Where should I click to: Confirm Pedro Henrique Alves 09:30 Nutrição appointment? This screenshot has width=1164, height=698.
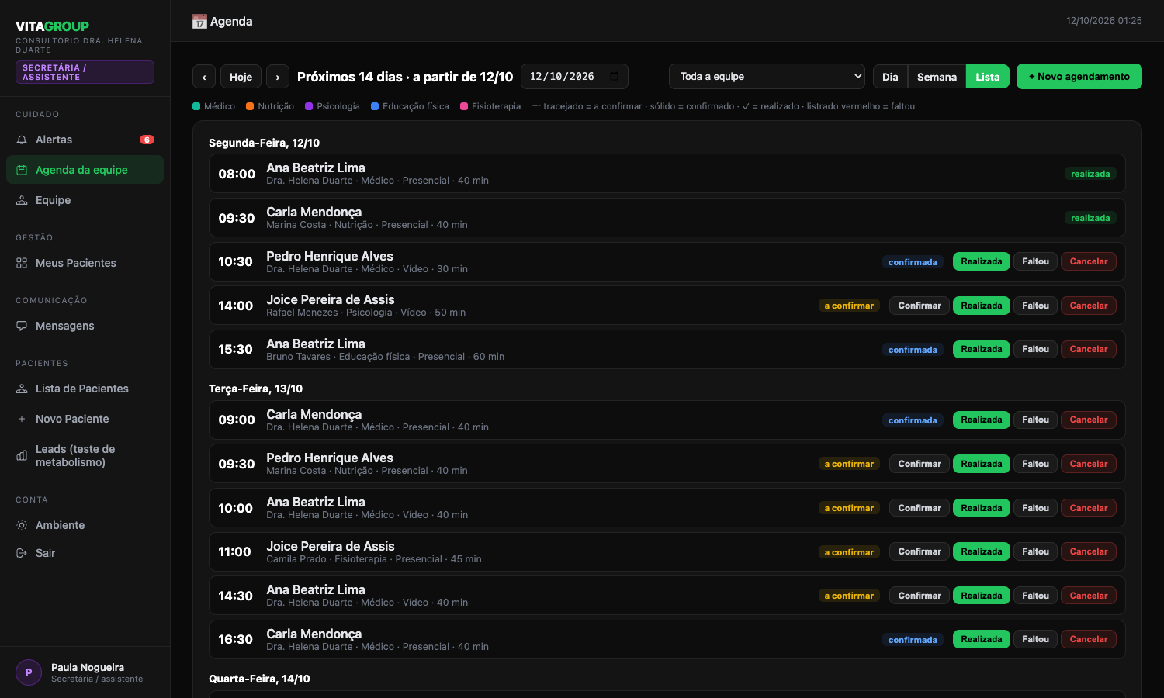tap(920, 464)
